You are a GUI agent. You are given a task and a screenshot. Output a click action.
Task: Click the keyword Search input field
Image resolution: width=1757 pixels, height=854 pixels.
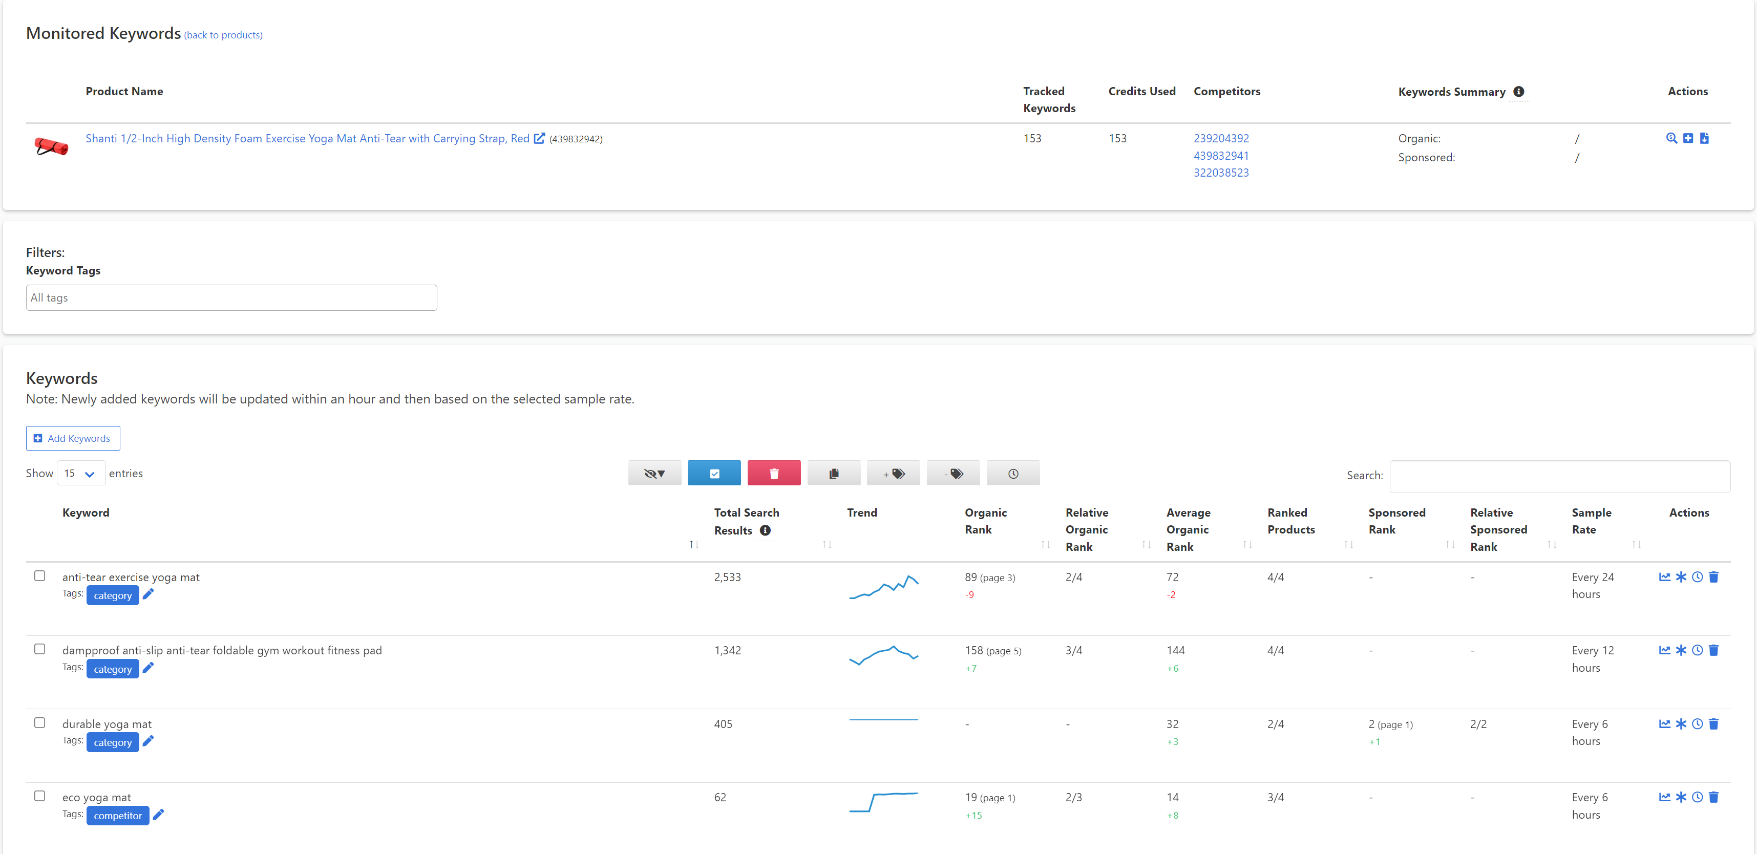1559,476
